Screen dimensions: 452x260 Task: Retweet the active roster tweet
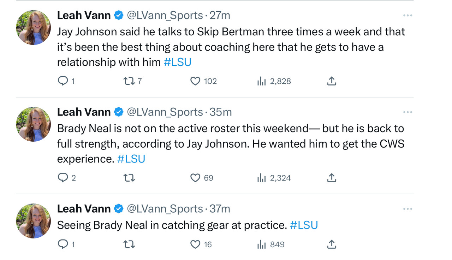click(x=129, y=178)
